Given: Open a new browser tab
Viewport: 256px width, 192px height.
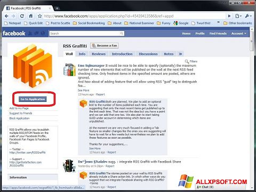Looking at the screenshot, I should [57, 8].
